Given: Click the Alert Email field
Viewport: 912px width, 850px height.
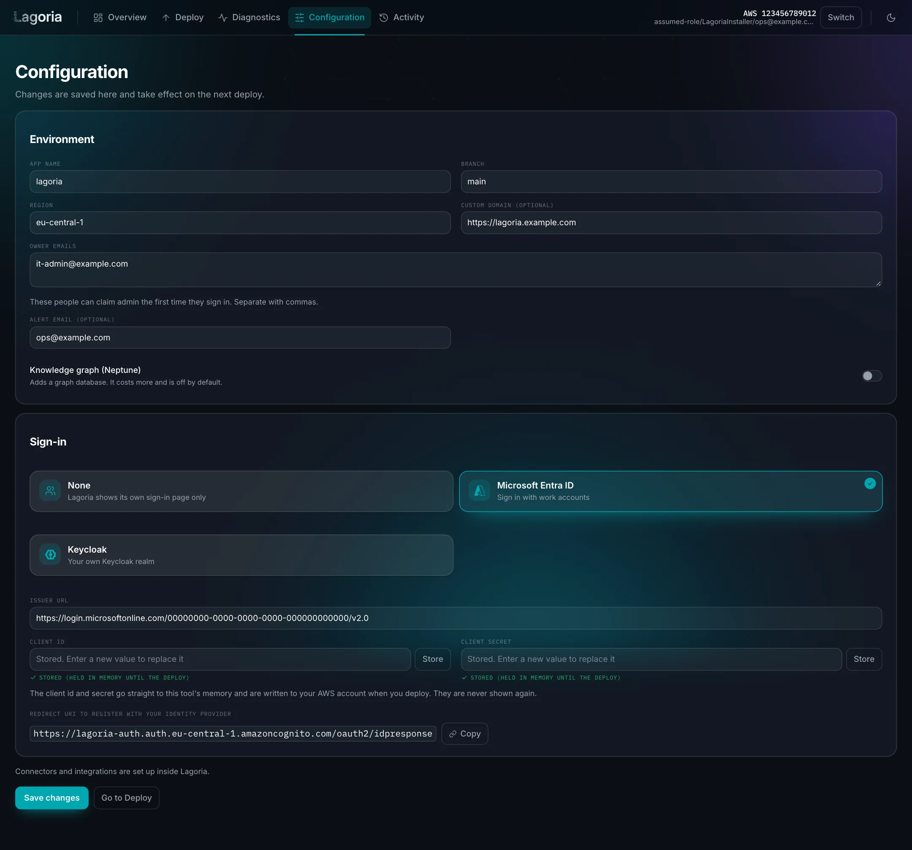Looking at the screenshot, I should coord(240,338).
